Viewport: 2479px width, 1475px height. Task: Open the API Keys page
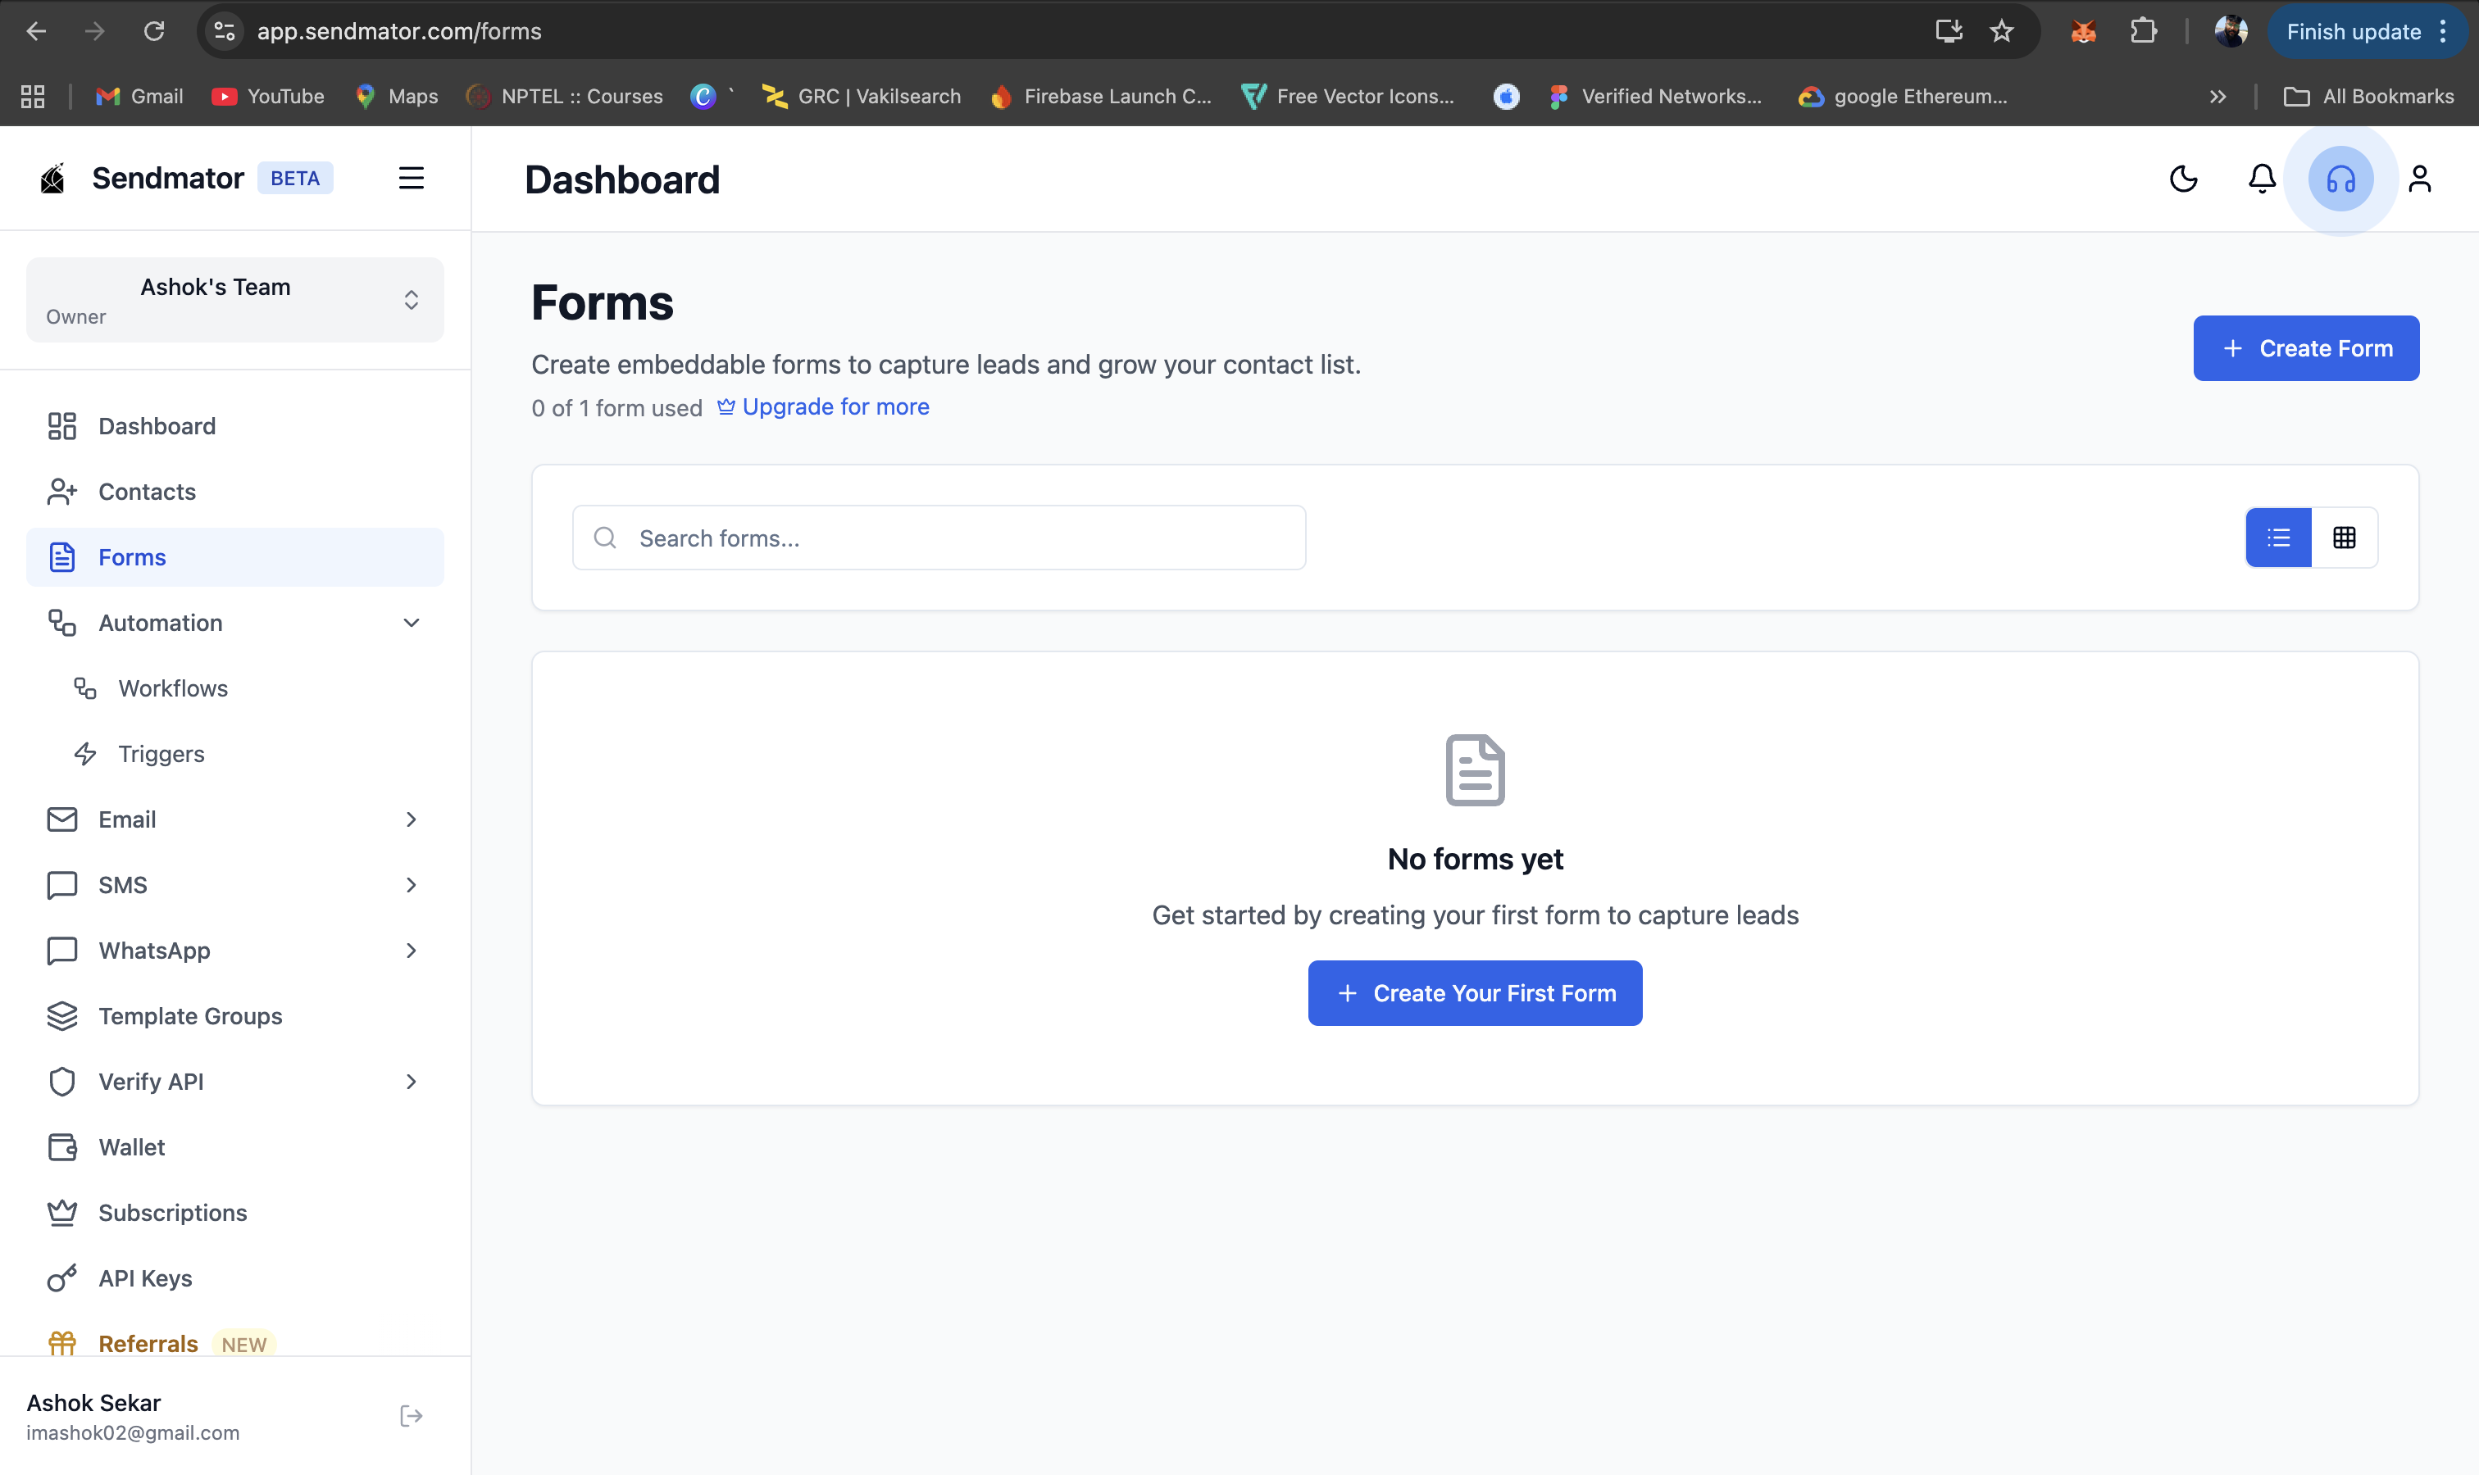(x=144, y=1278)
